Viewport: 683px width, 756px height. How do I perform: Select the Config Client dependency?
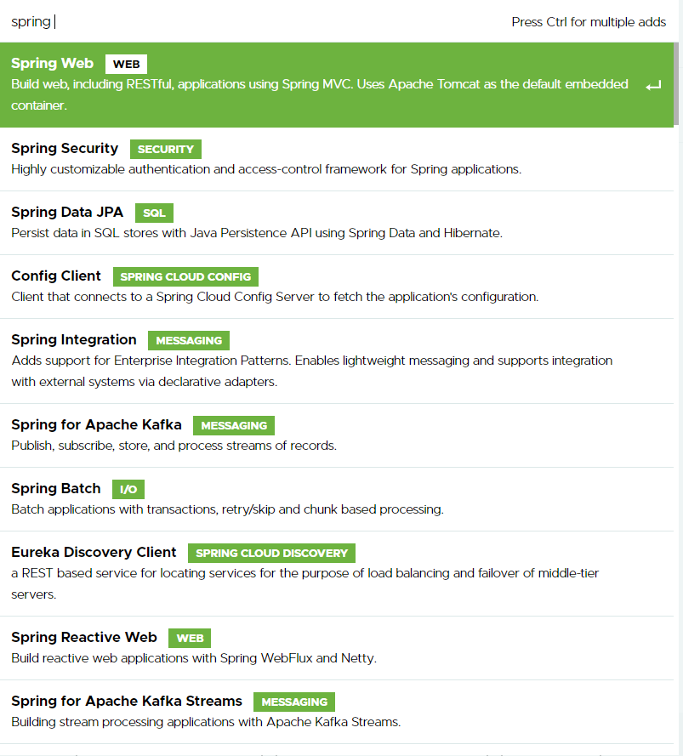pos(337,287)
